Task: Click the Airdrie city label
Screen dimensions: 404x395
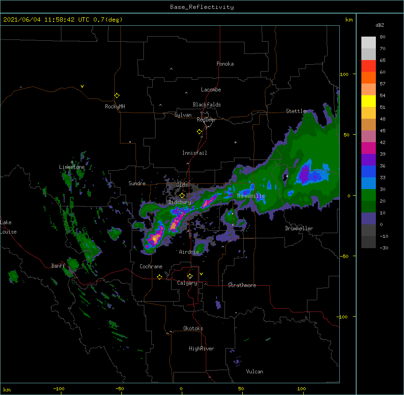Action: pyautogui.click(x=189, y=252)
